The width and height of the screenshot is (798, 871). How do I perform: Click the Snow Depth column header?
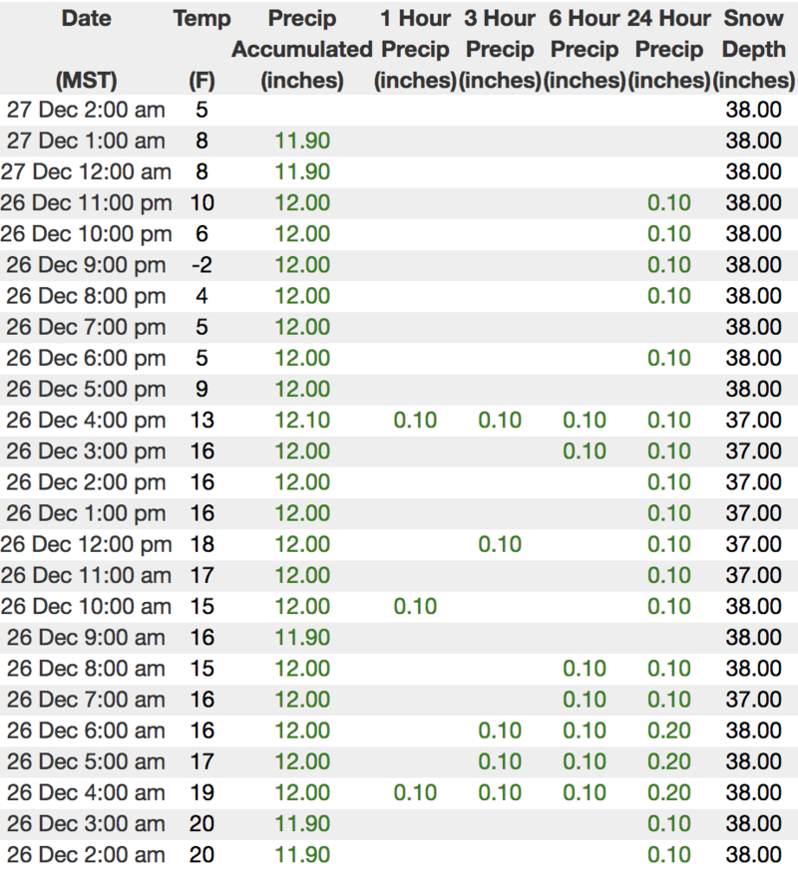(x=754, y=49)
